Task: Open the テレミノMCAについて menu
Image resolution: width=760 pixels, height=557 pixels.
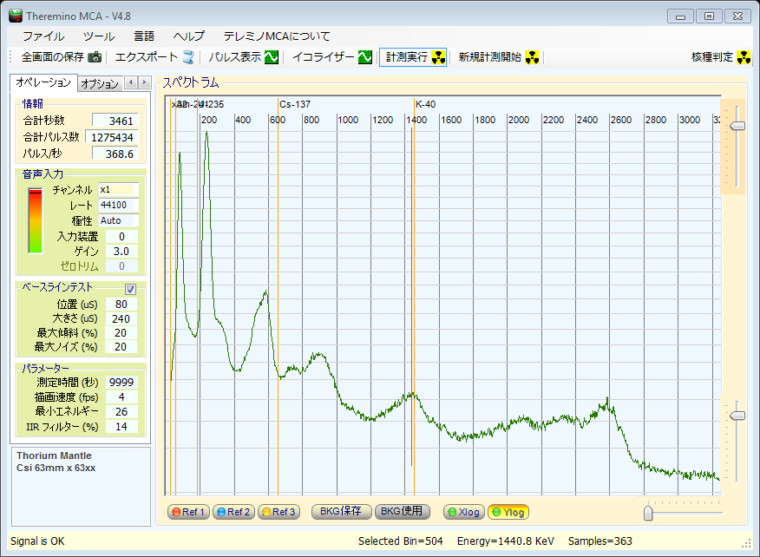Action: (x=277, y=36)
